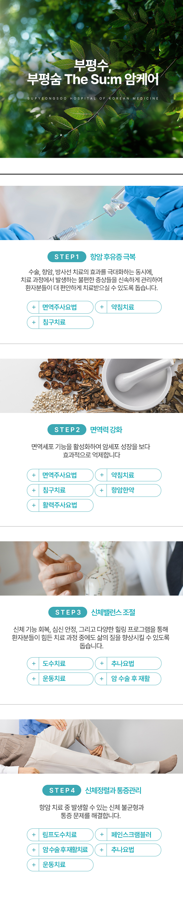Click the plus icon beside 암 수술 후 재활

[x=102, y=679]
